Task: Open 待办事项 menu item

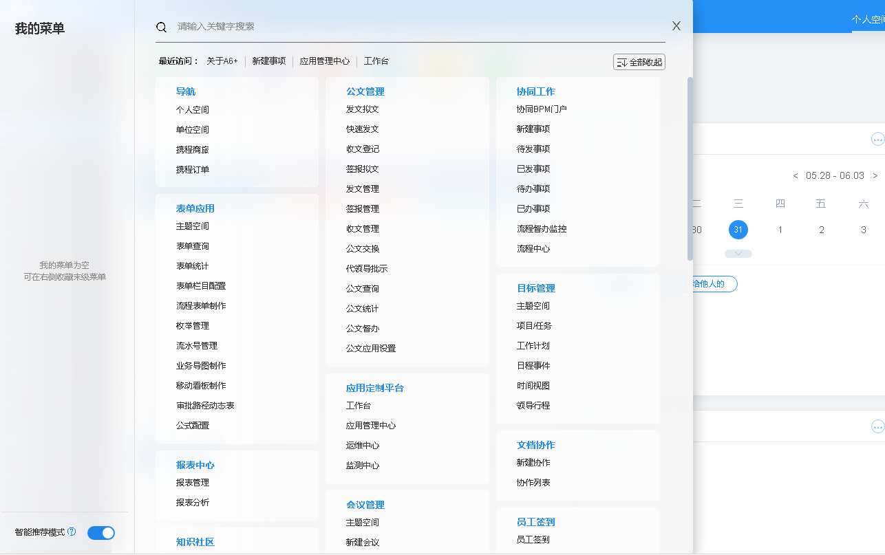Action: (533, 189)
